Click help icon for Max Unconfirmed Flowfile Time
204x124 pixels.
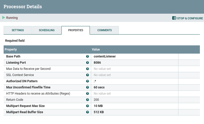coord(88,87)
